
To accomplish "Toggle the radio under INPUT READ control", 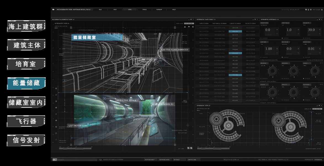I will pos(282,38).
